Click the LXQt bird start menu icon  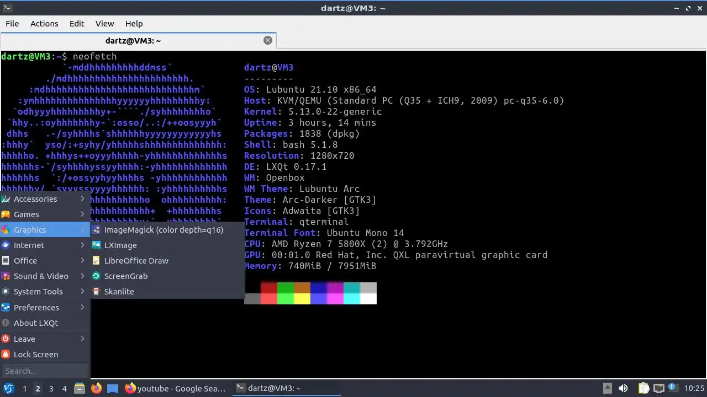[x=9, y=388]
